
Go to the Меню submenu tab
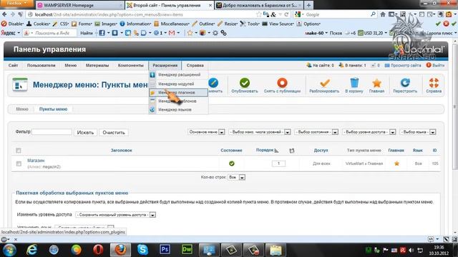point(22,109)
